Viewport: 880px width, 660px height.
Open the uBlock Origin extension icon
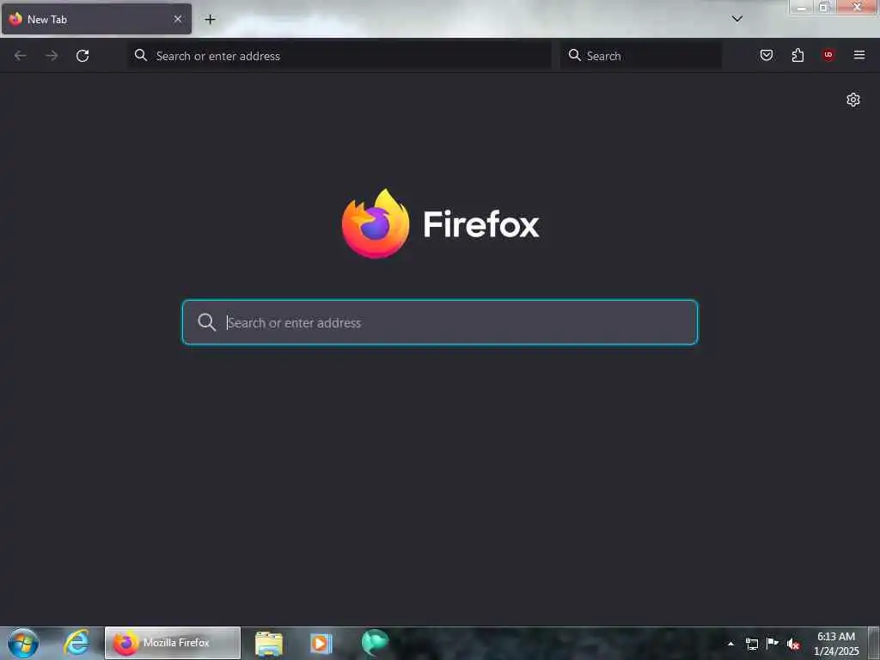coord(828,55)
